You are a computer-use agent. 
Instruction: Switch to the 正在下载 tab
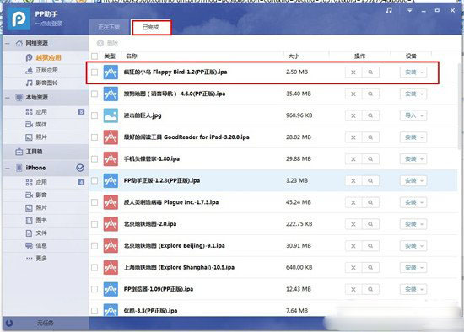pyautogui.click(x=109, y=28)
